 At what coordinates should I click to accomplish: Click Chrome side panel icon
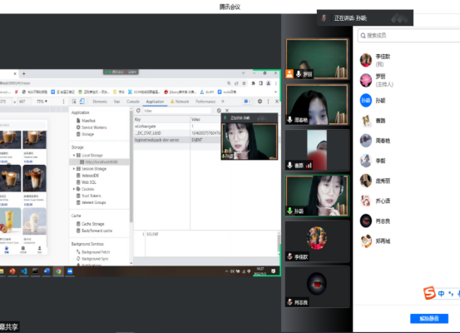tap(260, 83)
